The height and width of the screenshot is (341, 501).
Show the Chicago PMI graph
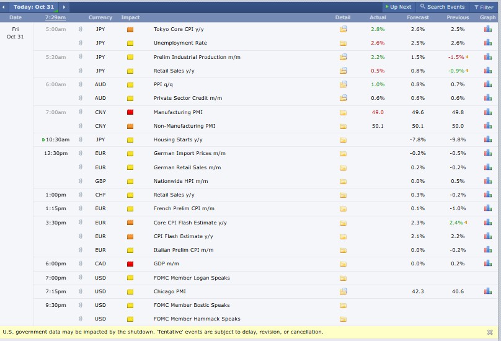coord(487,291)
